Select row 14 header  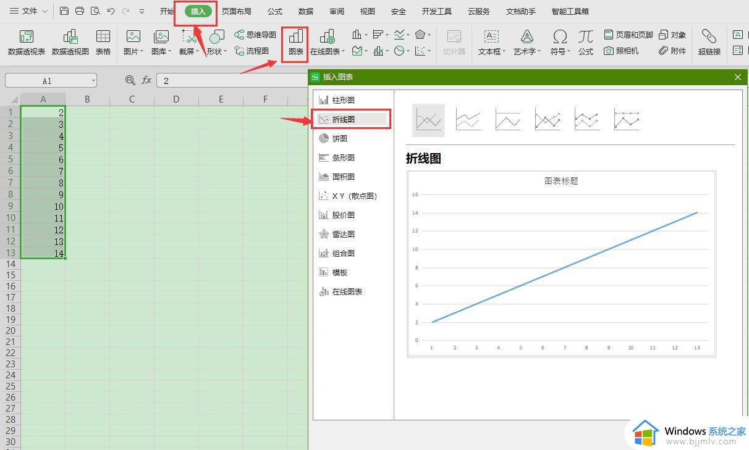coord(11,264)
